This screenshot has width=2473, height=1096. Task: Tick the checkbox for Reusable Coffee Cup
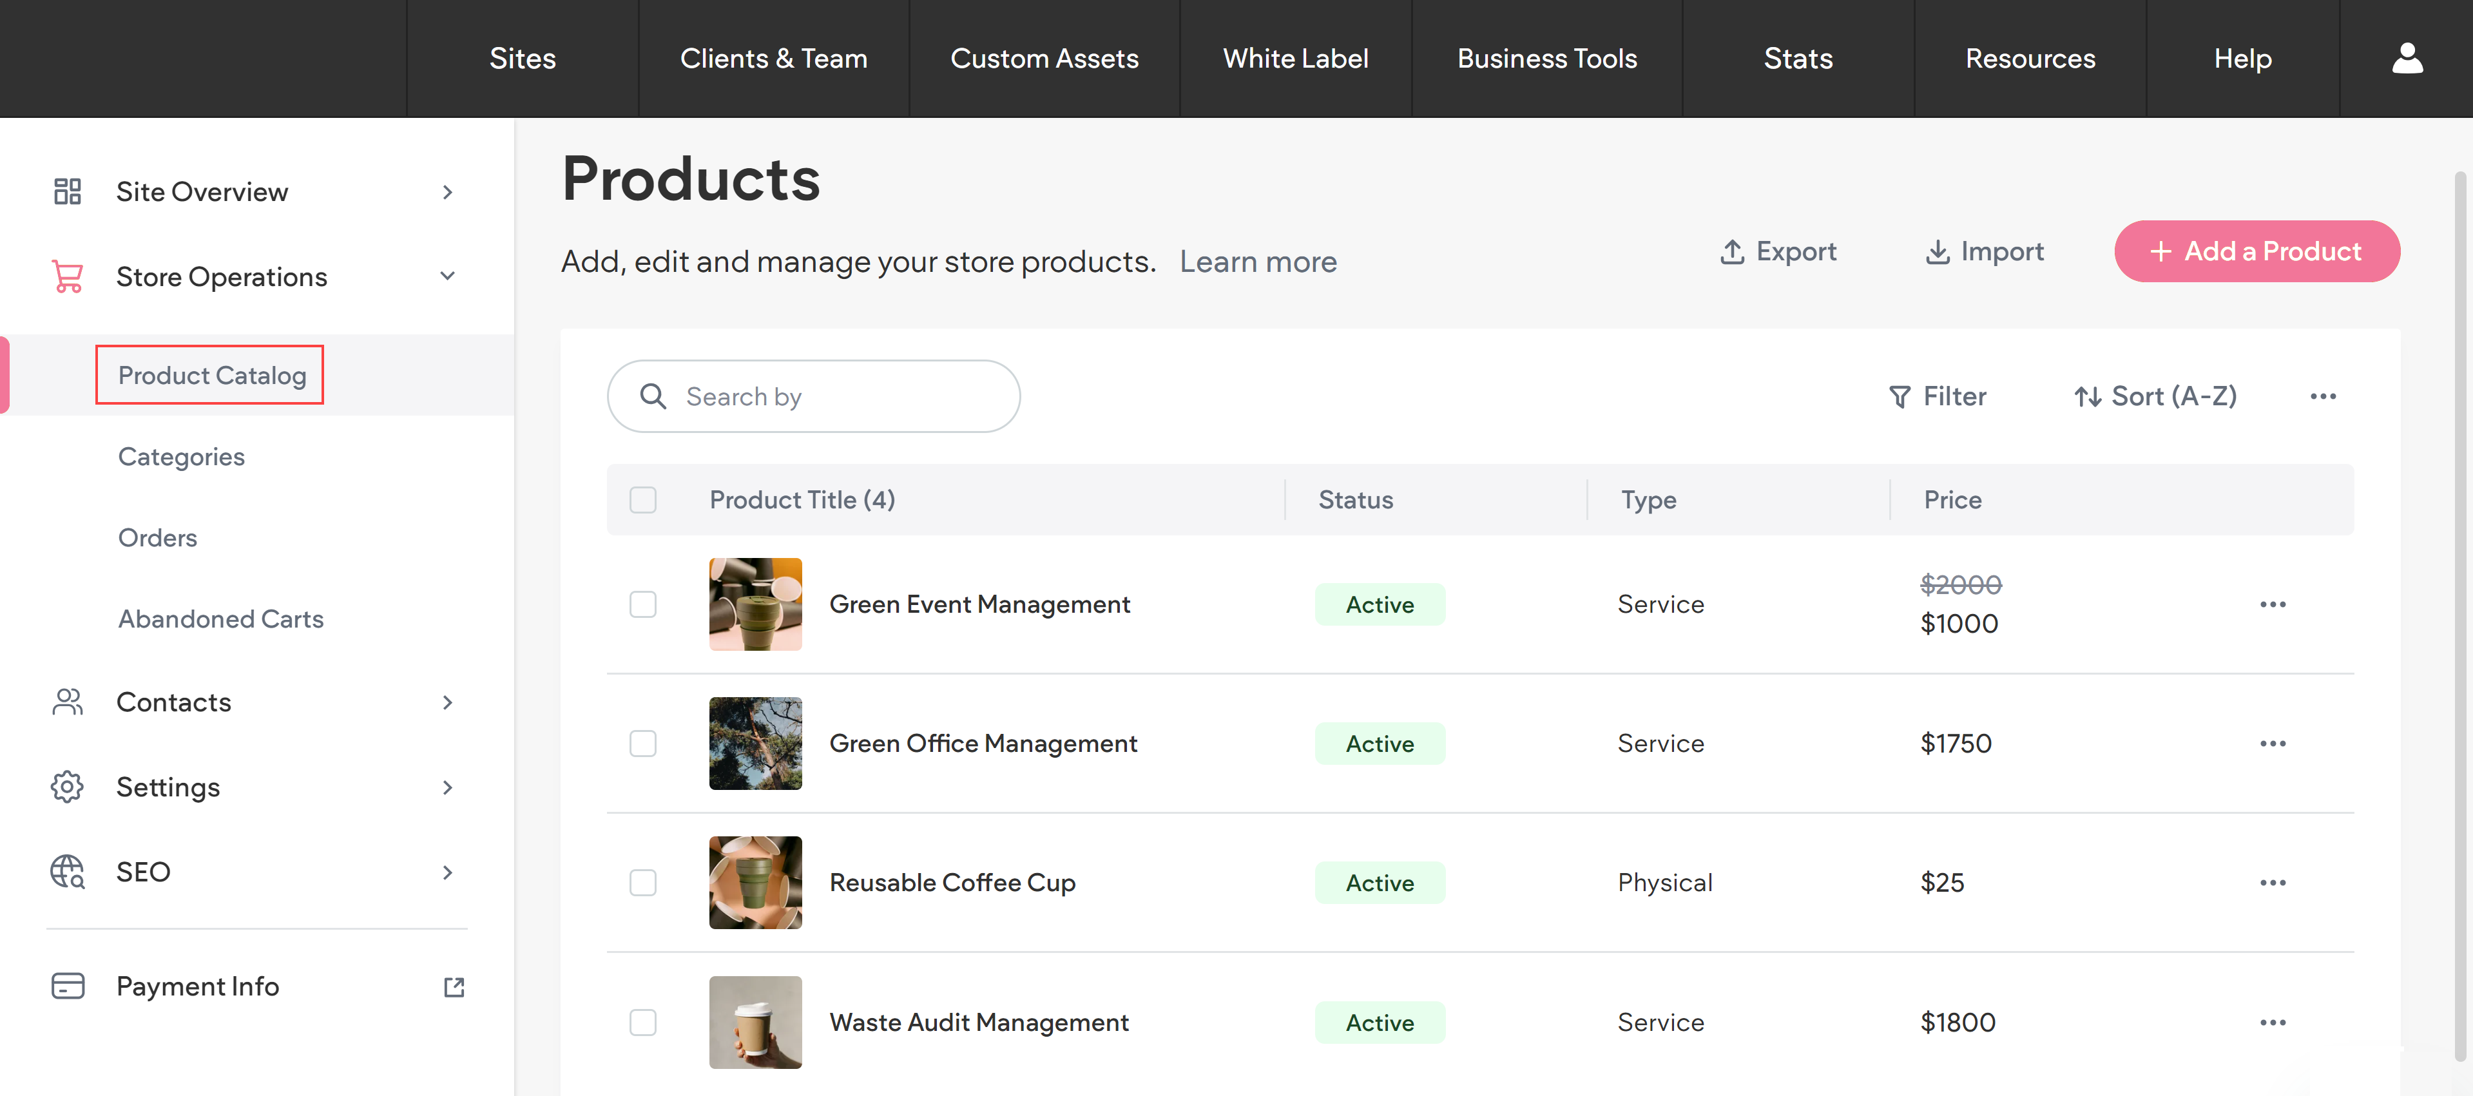tap(643, 883)
